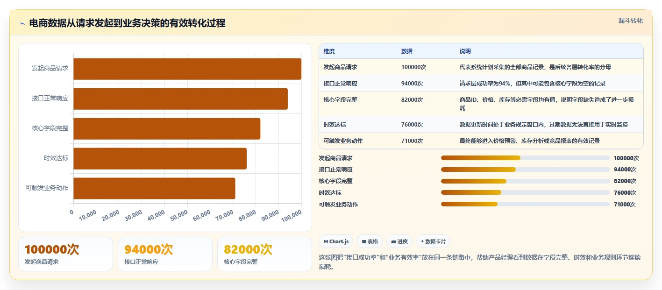662x290 pixels.
Task: Click the lightning icon before the card title
Action: point(22,23)
